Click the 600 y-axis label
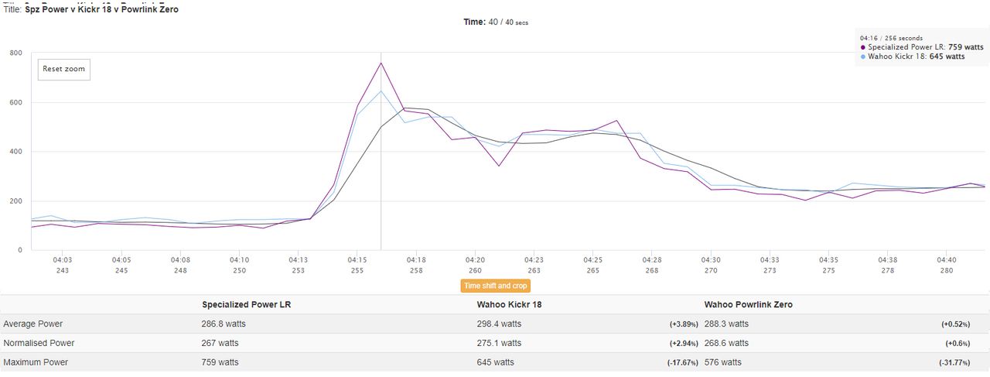The height and width of the screenshot is (377, 990). (15, 102)
